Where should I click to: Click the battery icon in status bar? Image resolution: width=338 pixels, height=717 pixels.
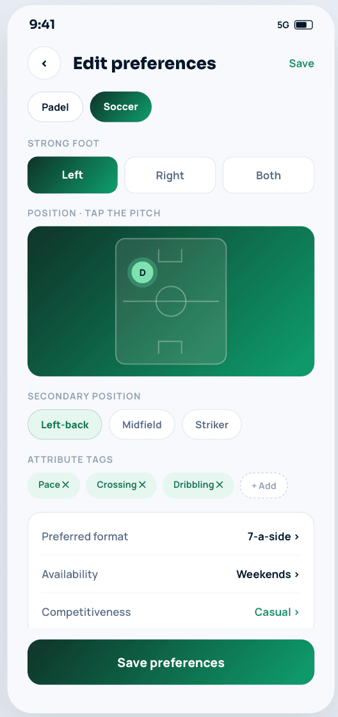pyautogui.click(x=303, y=25)
